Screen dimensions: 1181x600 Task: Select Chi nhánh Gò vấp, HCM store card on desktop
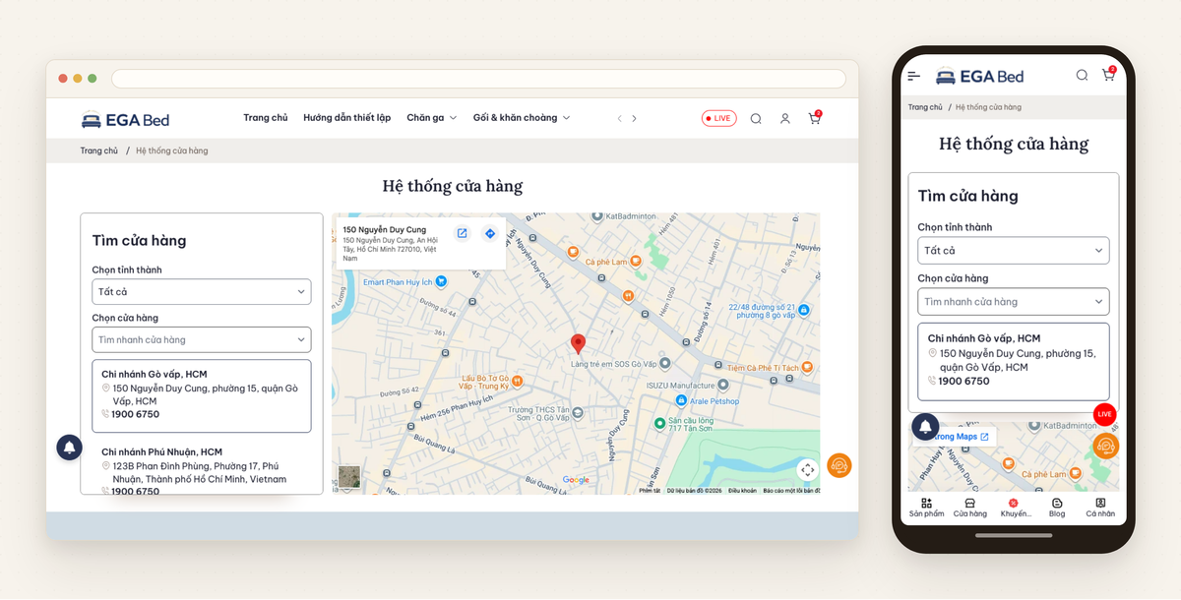[202, 395]
